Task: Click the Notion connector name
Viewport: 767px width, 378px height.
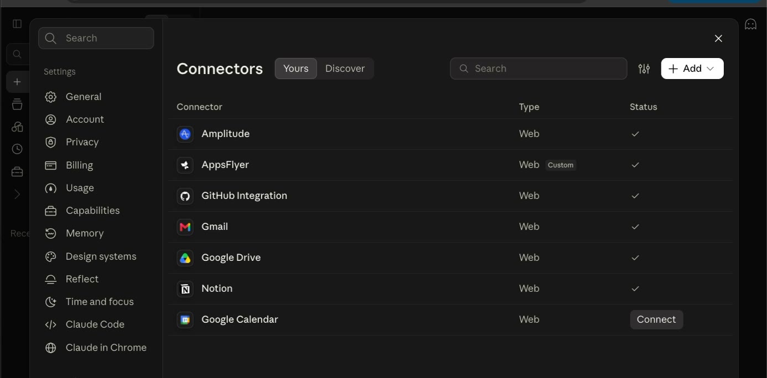Action: coord(217,288)
